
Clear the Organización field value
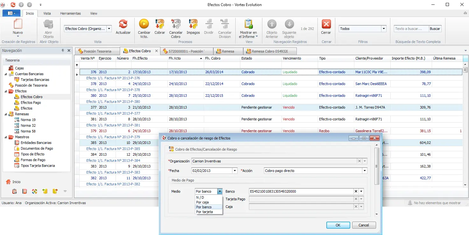click(359, 161)
